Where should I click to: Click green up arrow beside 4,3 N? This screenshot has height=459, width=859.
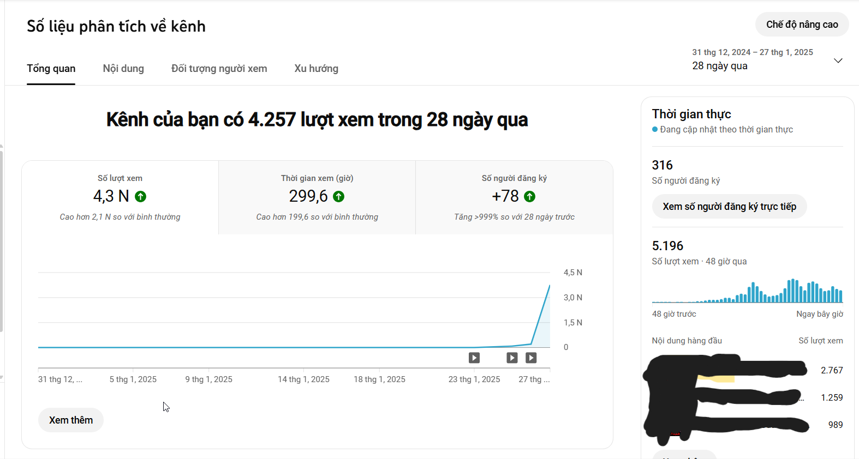click(141, 196)
